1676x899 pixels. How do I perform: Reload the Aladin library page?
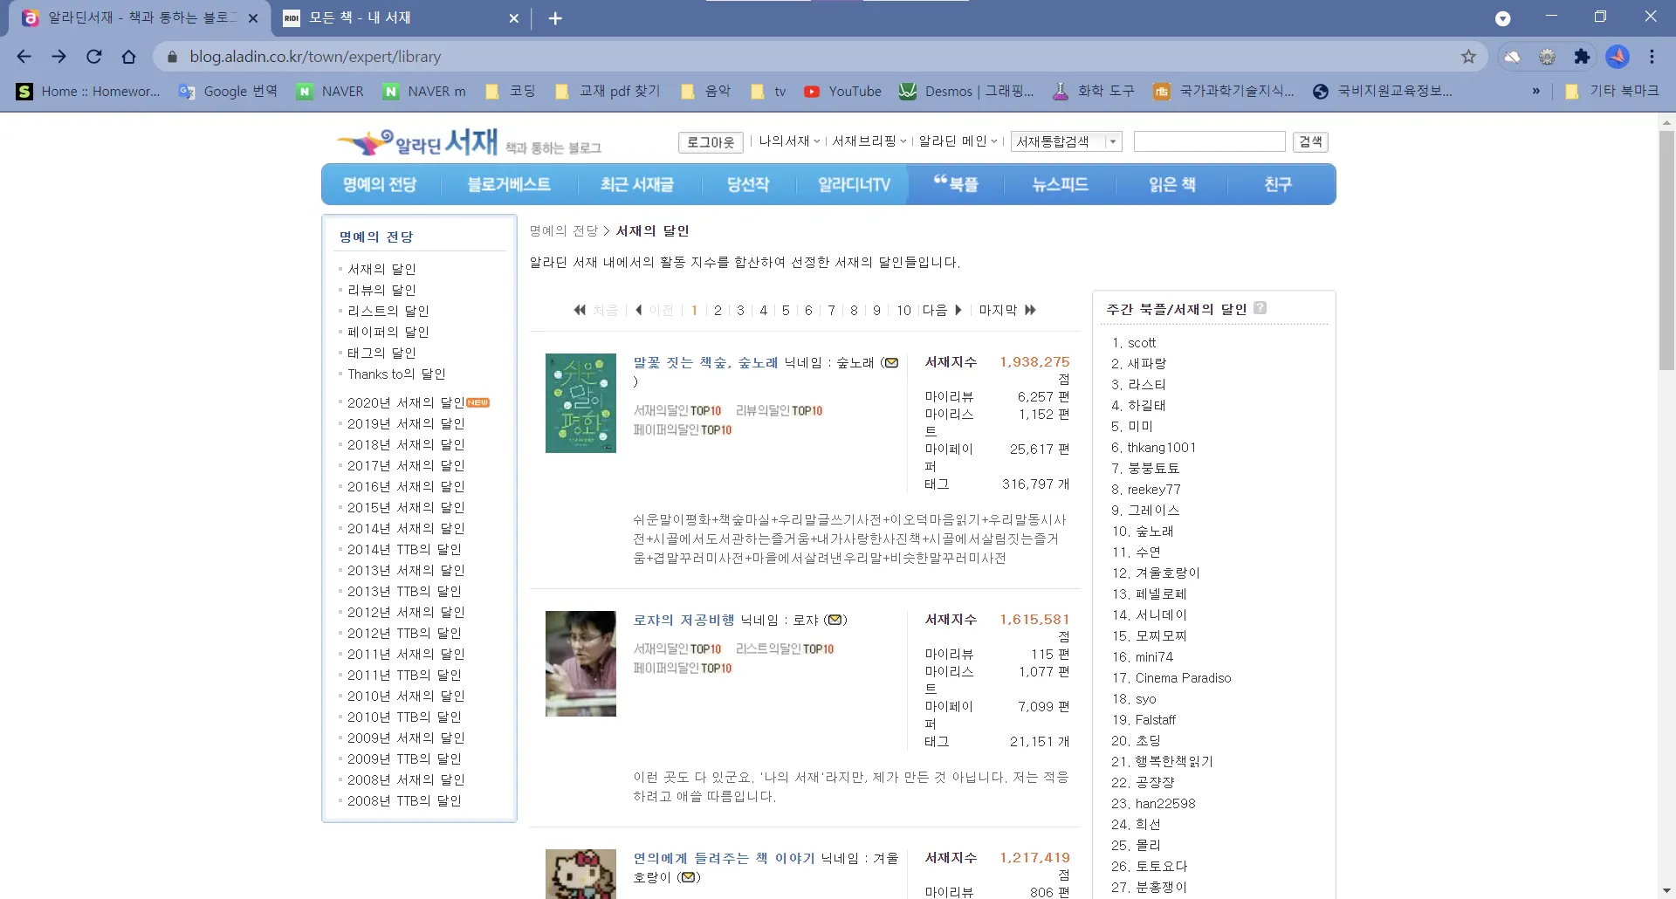pos(94,57)
